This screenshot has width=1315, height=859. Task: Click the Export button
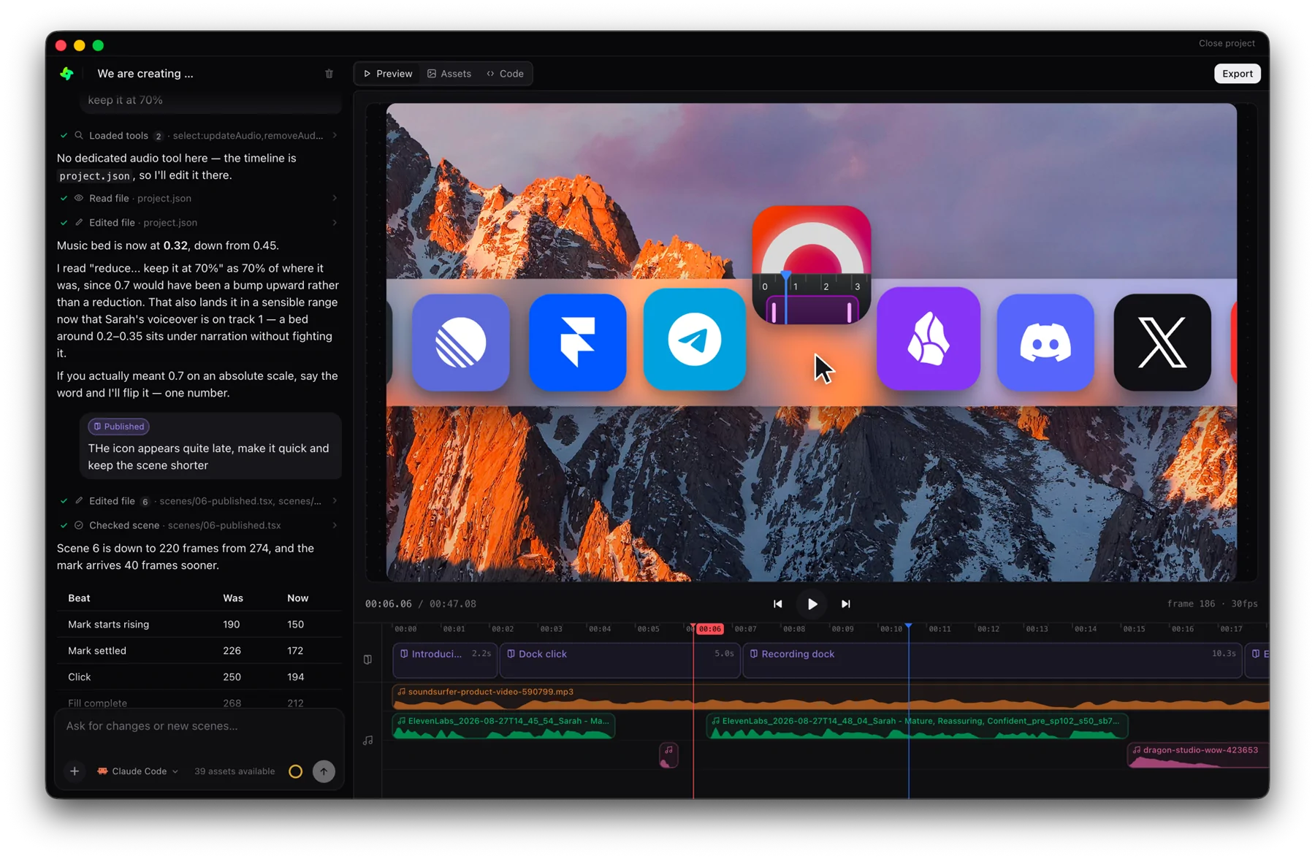pyautogui.click(x=1237, y=74)
